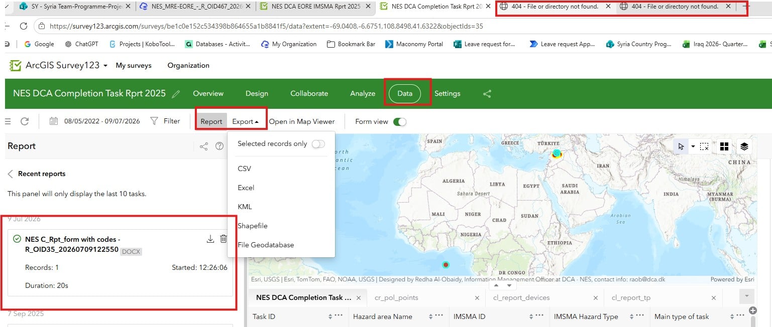772x327 pixels.
Task: Go to Organization page
Action: click(188, 65)
